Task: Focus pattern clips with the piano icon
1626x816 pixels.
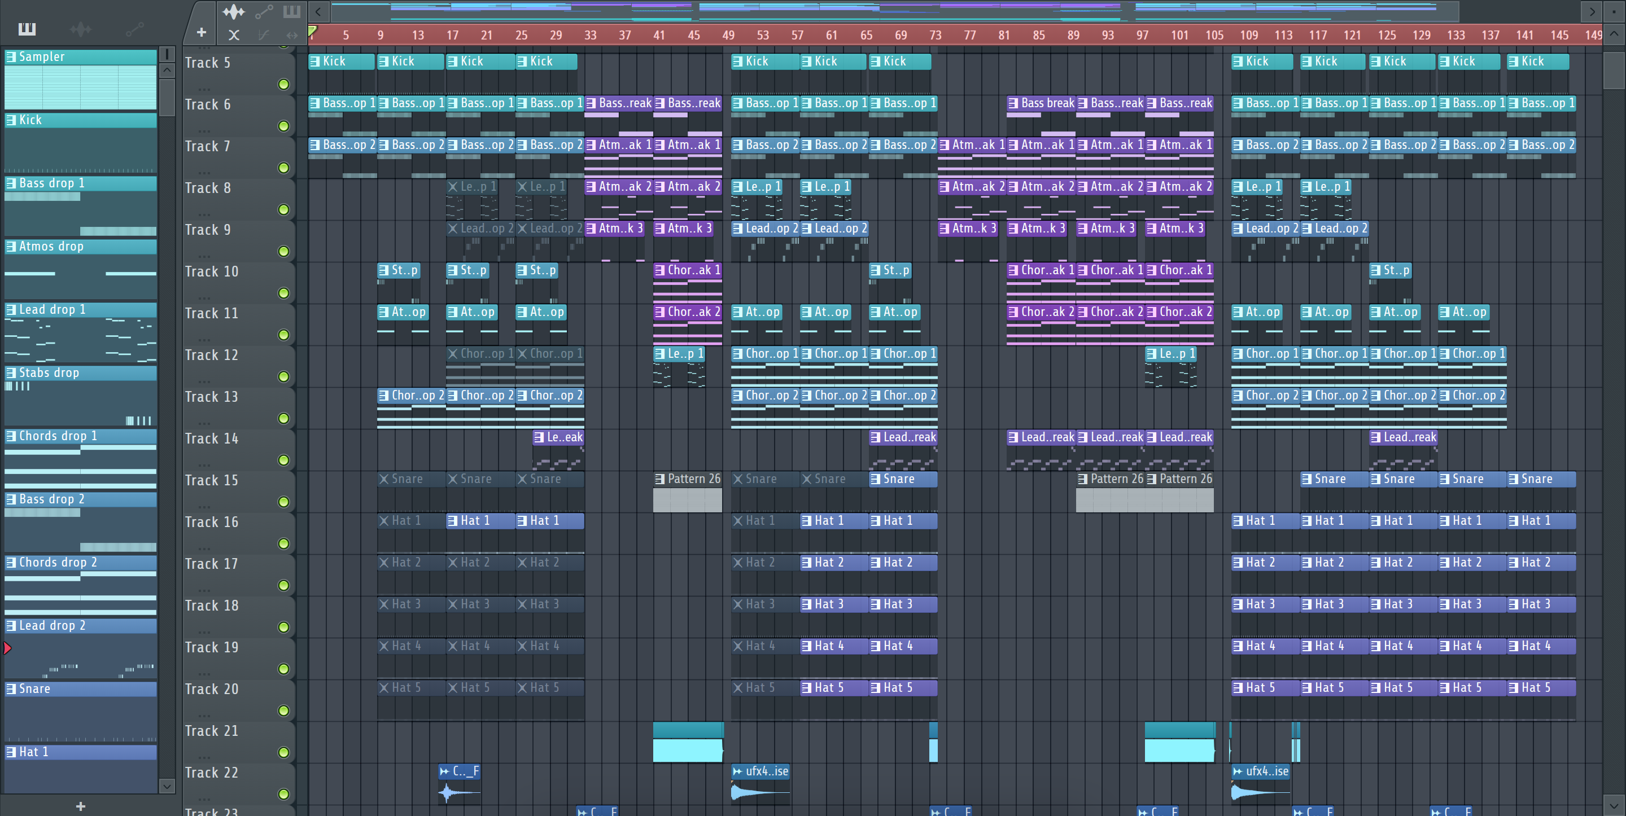Action: point(292,11)
